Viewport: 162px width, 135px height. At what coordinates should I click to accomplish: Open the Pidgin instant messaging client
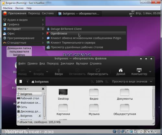click(x=86, y=38)
